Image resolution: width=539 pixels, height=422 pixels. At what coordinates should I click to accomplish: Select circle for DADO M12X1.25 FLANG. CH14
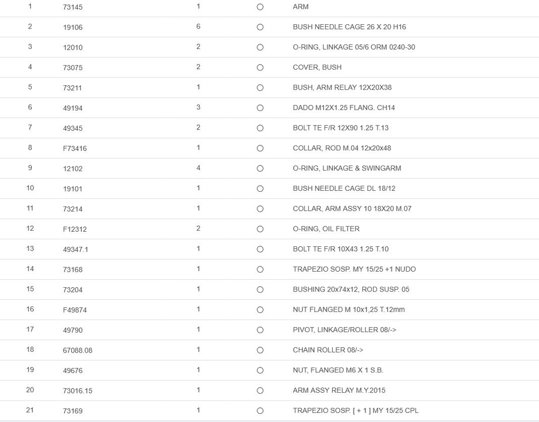[x=260, y=108]
